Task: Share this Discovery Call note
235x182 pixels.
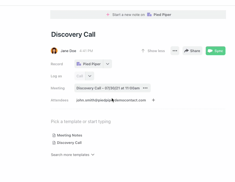Action: tap(192, 51)
